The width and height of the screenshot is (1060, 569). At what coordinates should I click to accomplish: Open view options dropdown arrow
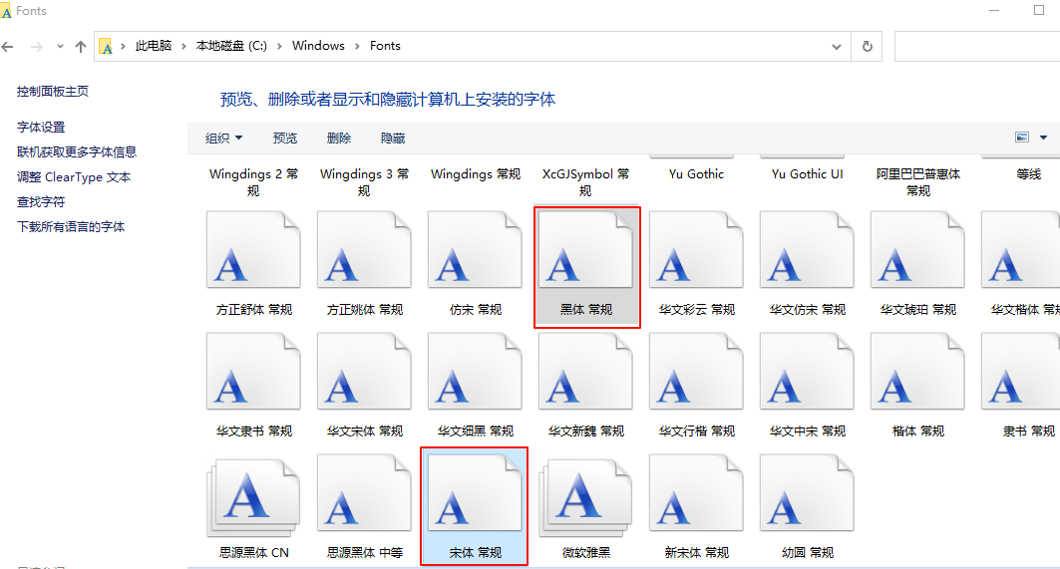[1044, 138]
